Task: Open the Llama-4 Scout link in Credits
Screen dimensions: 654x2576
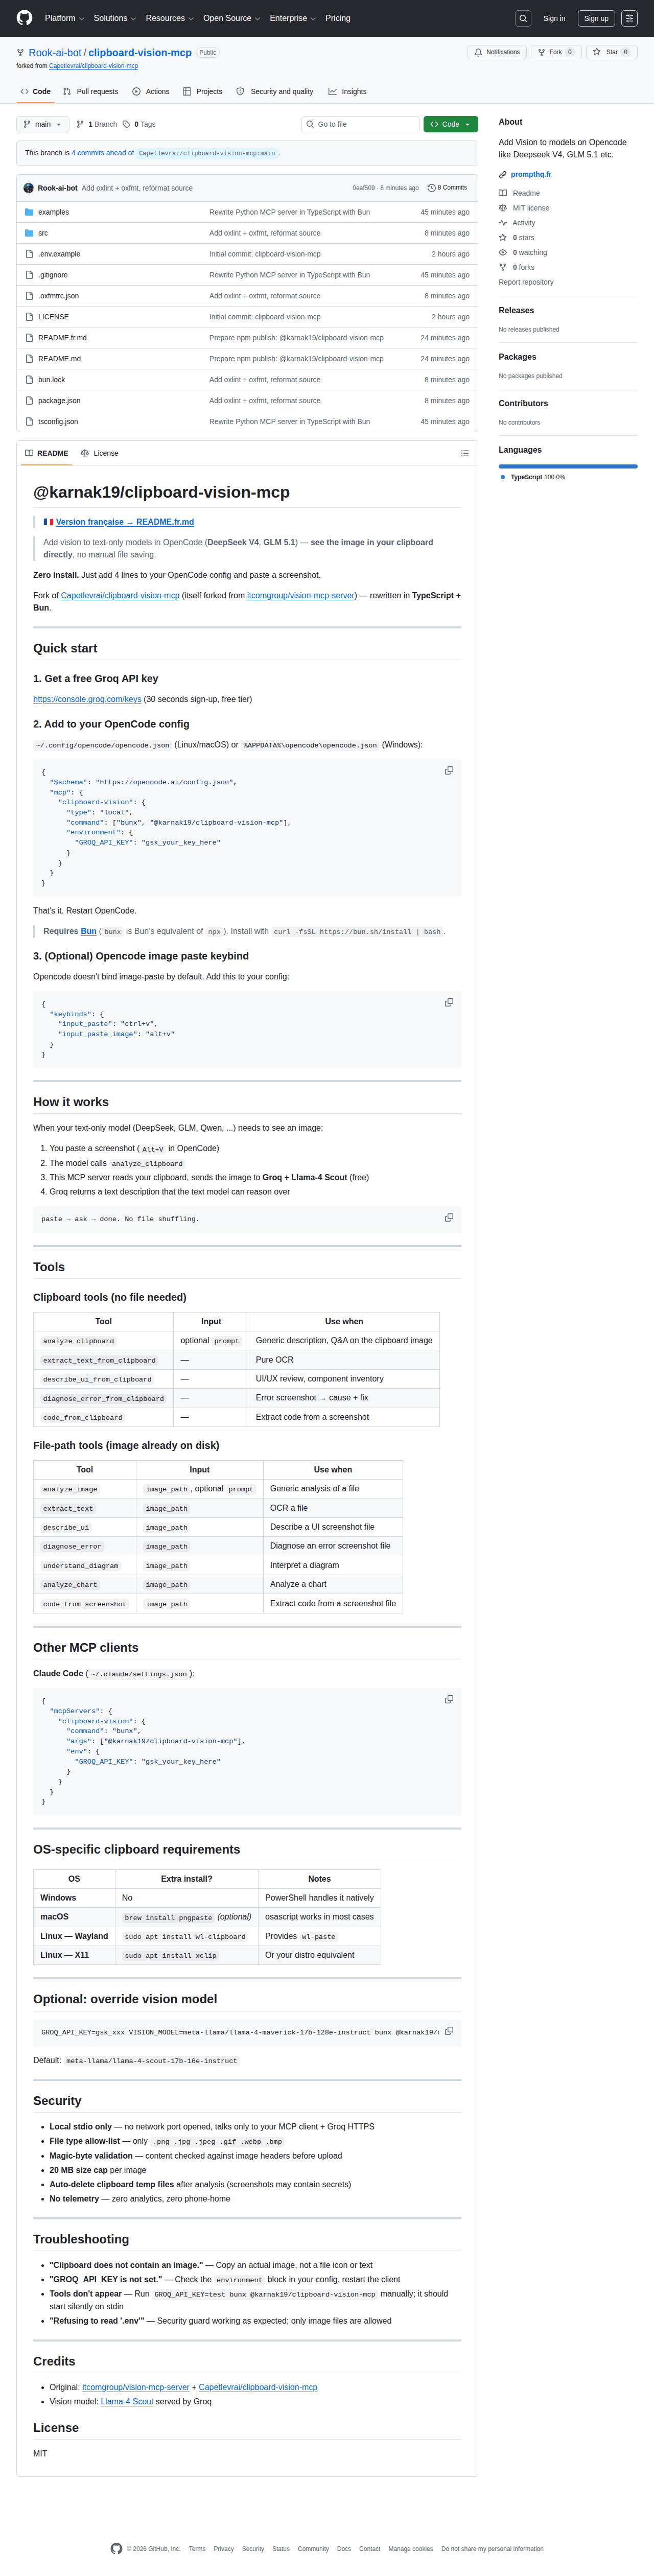Action: click(x=127, y=2401)
